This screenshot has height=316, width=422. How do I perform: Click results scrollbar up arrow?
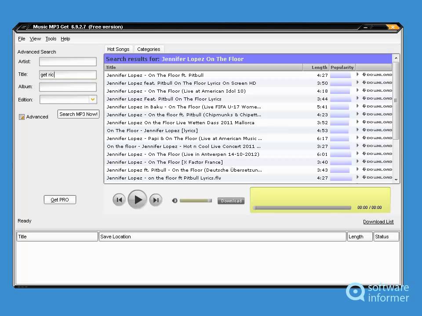(x=396, y=58)
